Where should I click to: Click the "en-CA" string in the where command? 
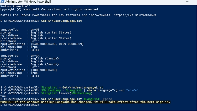(x=132, y=90)
